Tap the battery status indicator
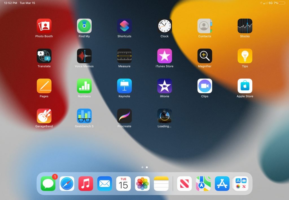This screenshot has height=200, width=289. click(282, 3)
